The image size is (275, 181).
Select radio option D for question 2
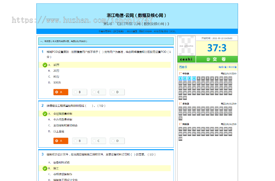tap(117, 141)
